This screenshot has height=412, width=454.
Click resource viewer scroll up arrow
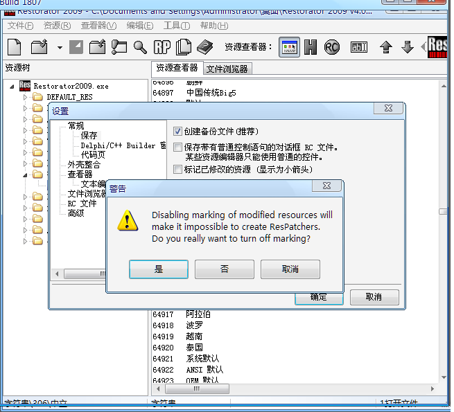coord(444,86)
